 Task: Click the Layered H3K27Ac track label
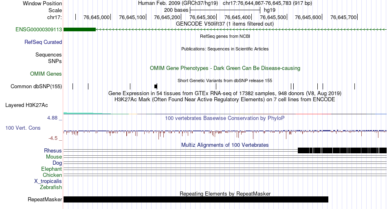pos(26,105)
